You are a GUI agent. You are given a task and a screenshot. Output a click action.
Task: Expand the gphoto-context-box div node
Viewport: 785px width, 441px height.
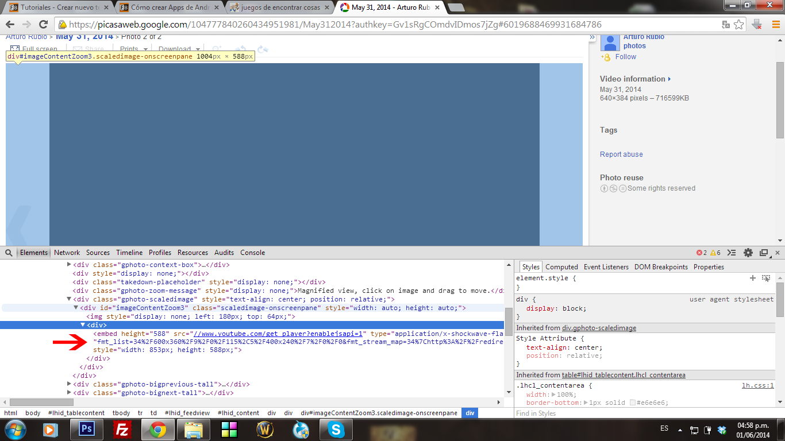click(70, 265)
